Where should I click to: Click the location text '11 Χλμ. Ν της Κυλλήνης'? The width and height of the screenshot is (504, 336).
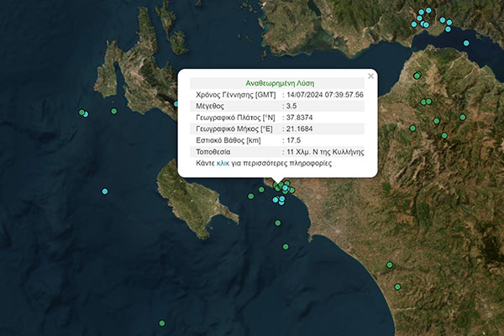324,152
